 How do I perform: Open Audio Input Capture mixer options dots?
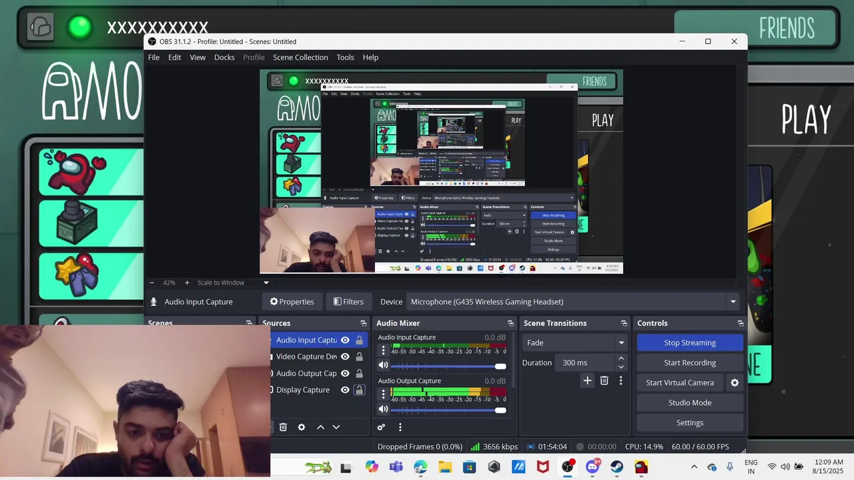[x=383, y=350]
